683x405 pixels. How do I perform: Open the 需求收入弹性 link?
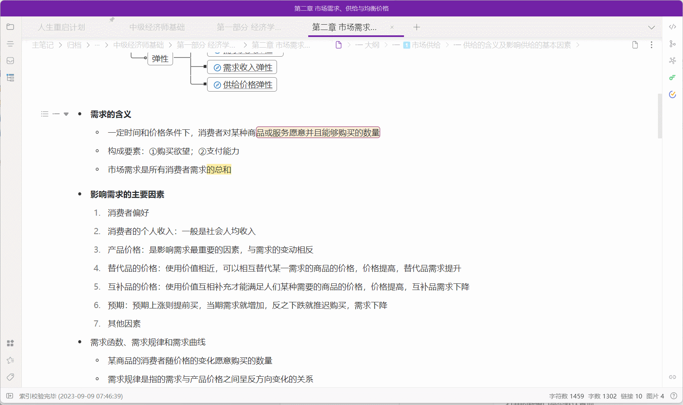click(x=247, y=67)
